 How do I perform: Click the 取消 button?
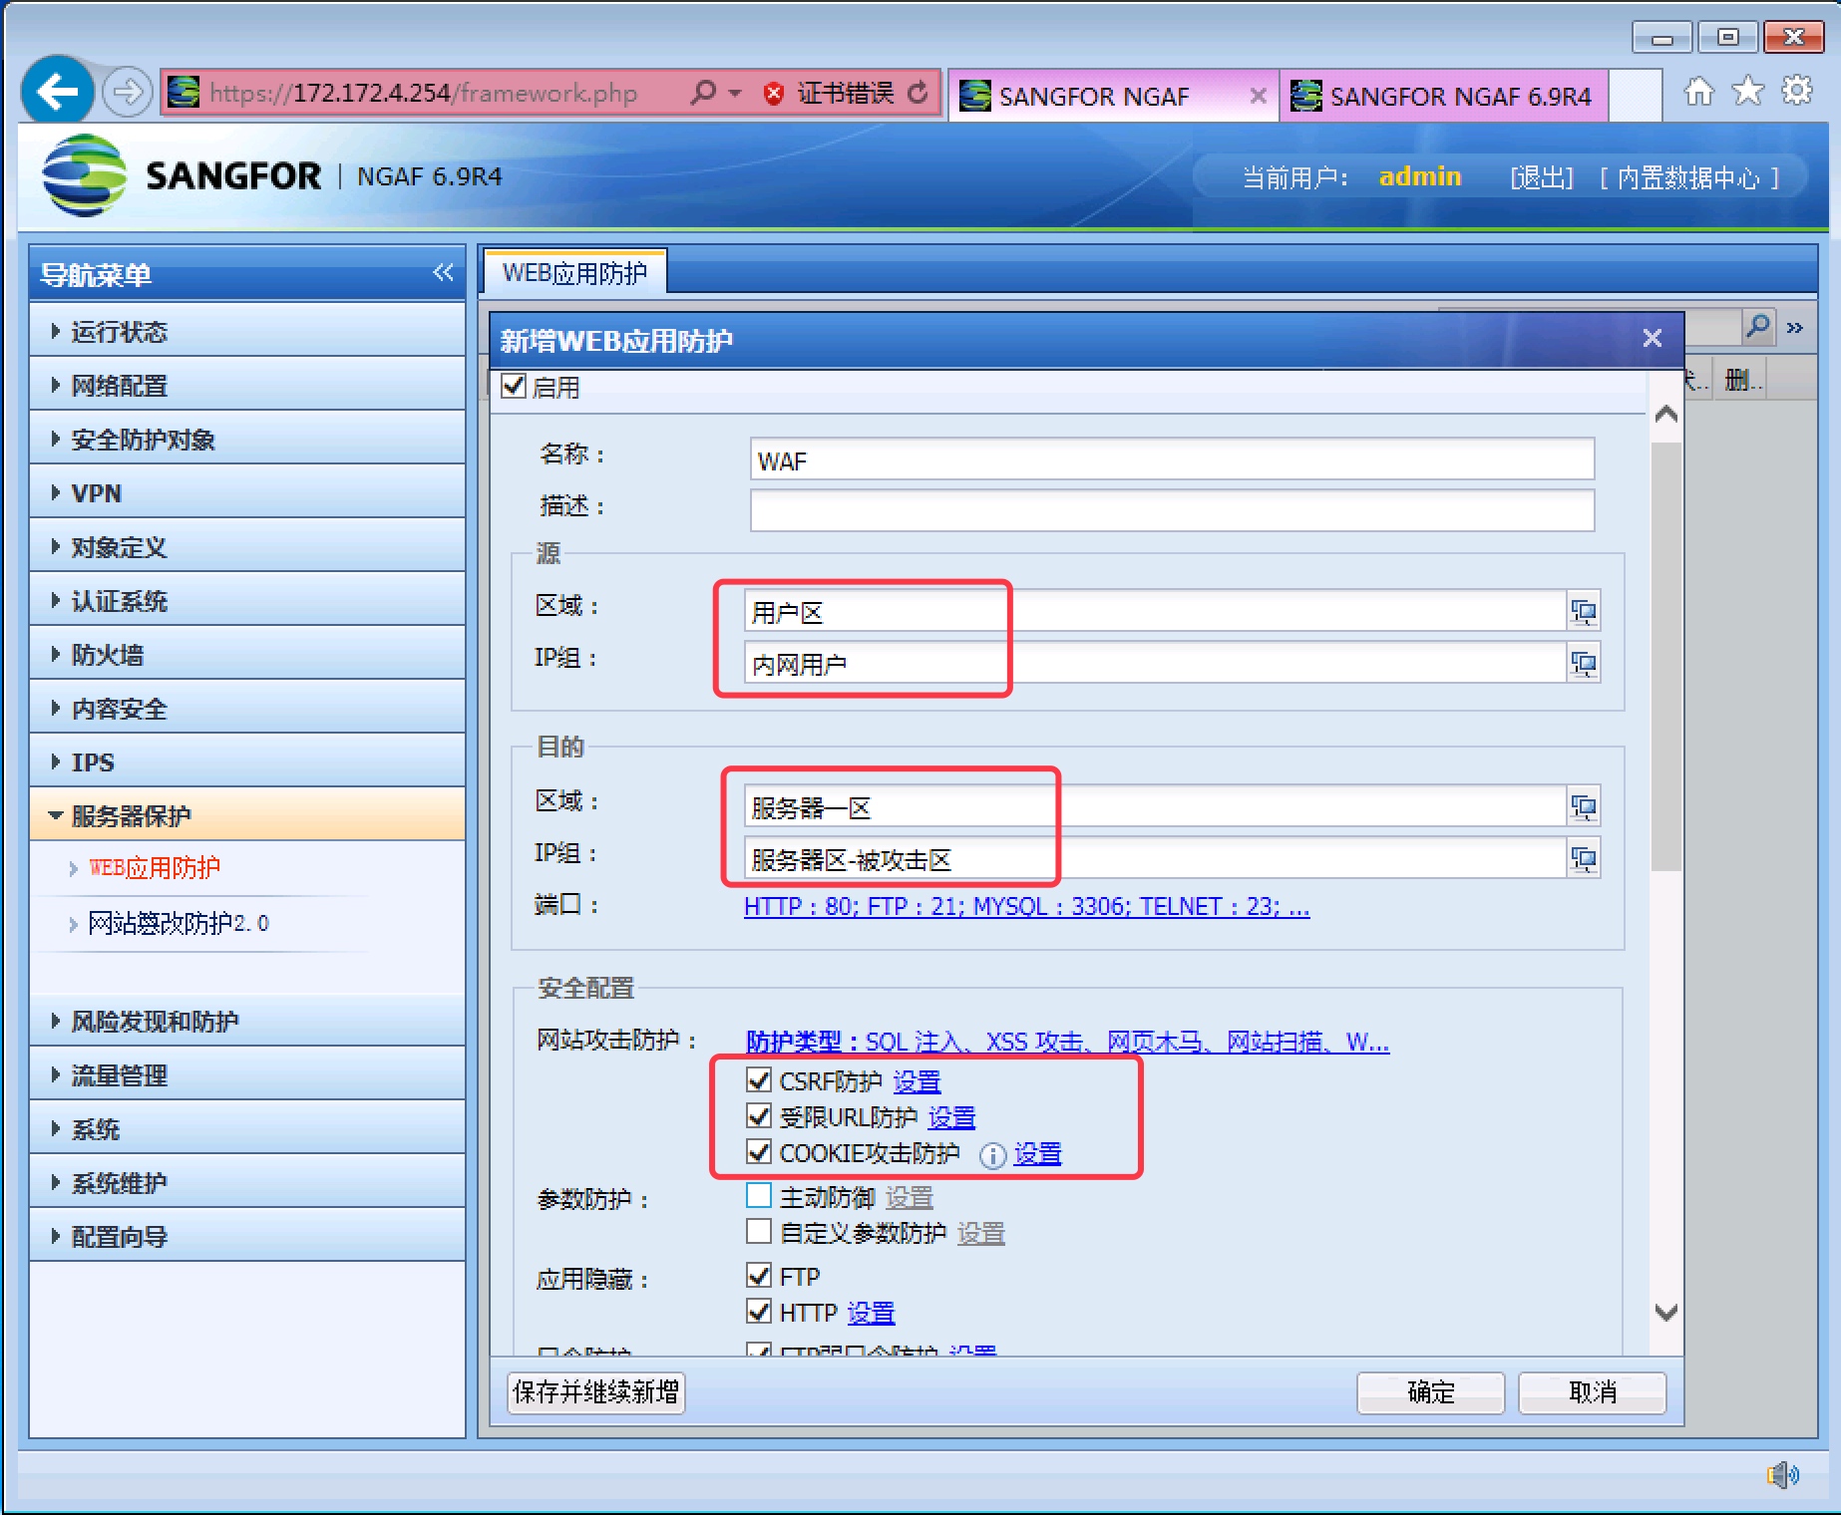(x=1592, y=1392)
